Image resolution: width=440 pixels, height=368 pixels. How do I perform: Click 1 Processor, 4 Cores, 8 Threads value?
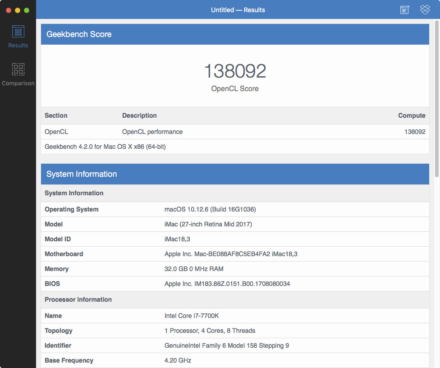coord(210,331)
